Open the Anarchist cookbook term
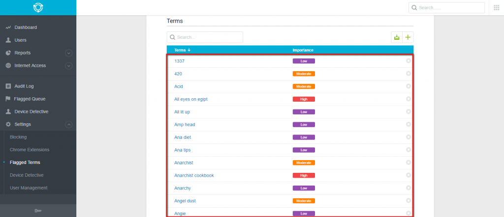The width and height of the screenshot is (504, 217). 194,175
